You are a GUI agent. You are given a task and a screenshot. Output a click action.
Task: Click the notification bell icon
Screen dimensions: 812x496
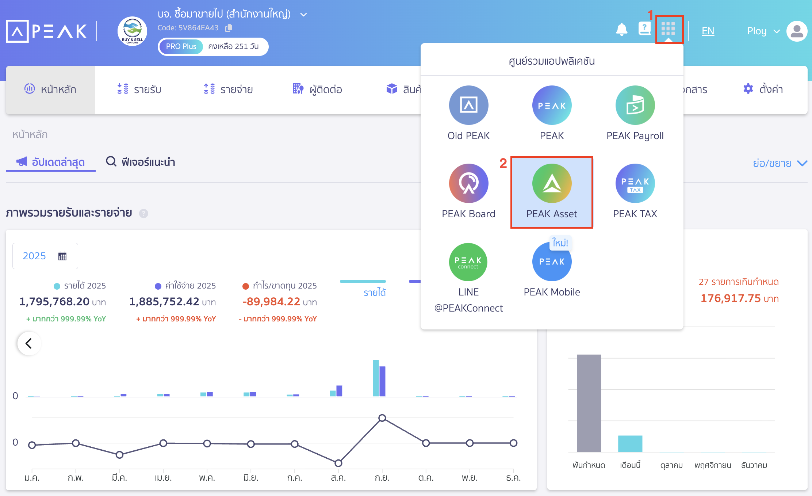click(621, 29)
